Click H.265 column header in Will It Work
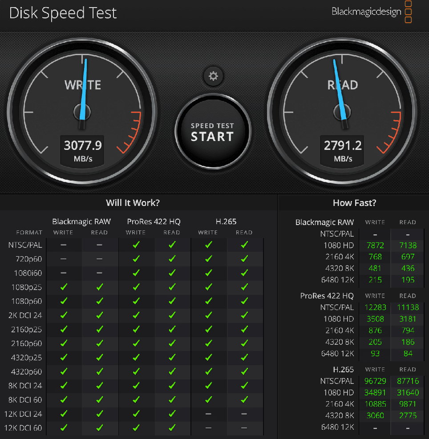 point(226,222)
